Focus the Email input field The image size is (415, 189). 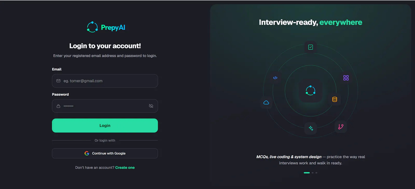coord(105,81)
